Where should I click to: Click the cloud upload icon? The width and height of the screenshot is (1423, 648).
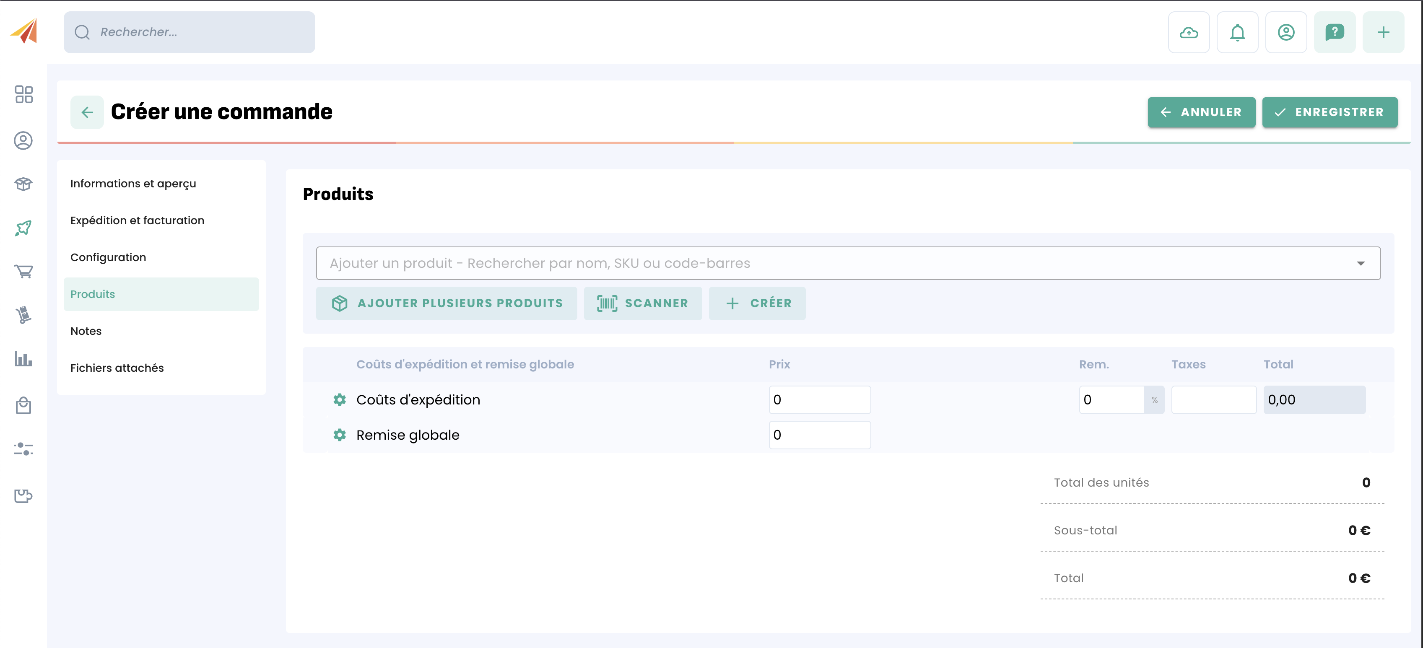(x=1188, y=33)
